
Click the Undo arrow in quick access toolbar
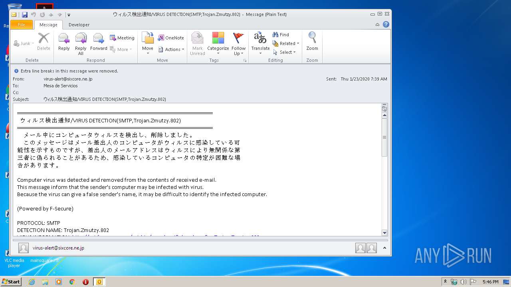(34, 15)
